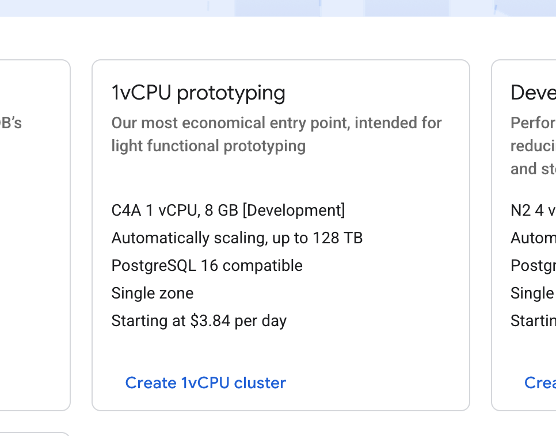Click the Create link on the Development card
Screen dimensions: 556x436
(539, 383)
